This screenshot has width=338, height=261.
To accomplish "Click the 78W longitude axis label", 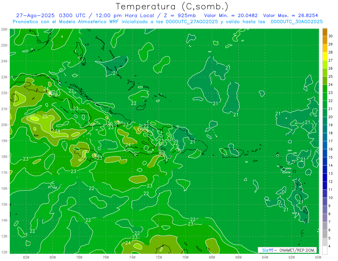I will coord(79,257).
